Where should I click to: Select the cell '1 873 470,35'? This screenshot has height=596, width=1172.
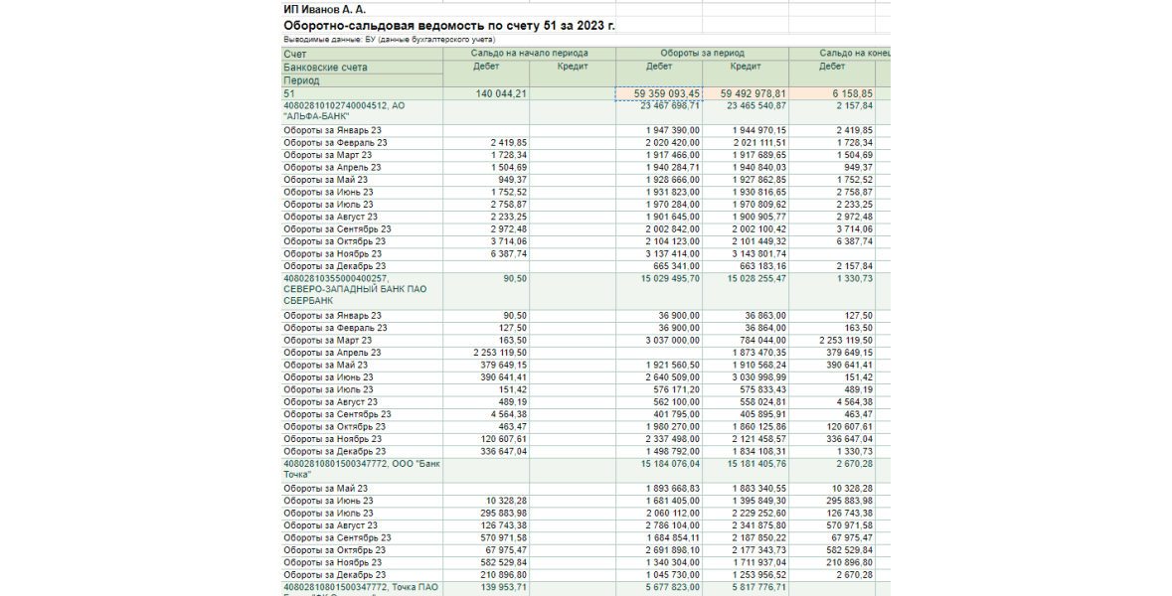coord(746,353)
